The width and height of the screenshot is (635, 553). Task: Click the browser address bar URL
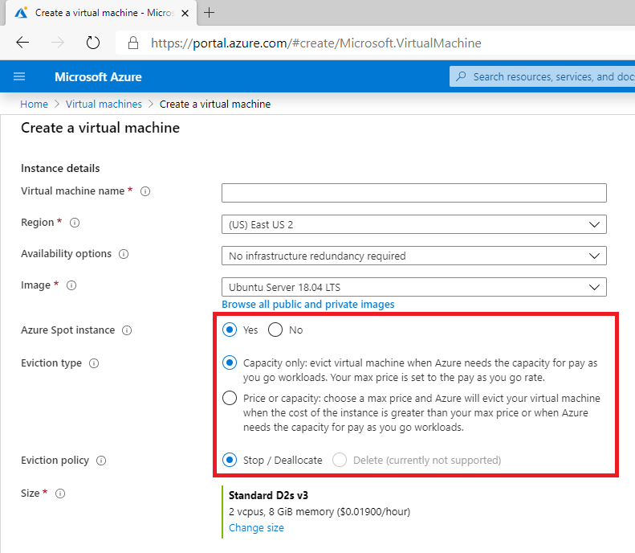315,43
